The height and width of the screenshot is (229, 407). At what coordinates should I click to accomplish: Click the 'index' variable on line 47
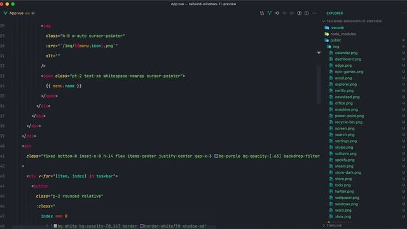pyautogui.click(x=46, y=216)
